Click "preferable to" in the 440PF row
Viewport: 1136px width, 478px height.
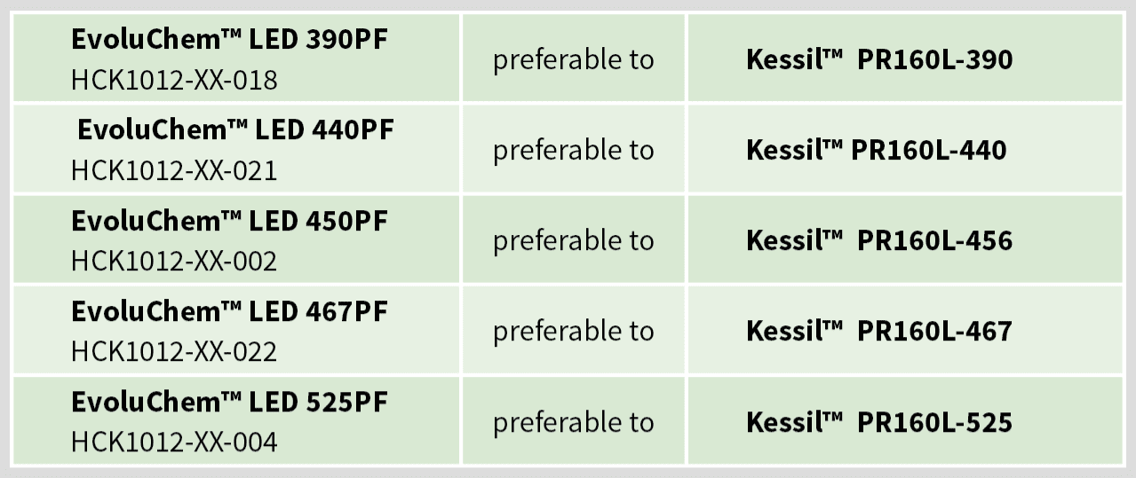(573, 151)
